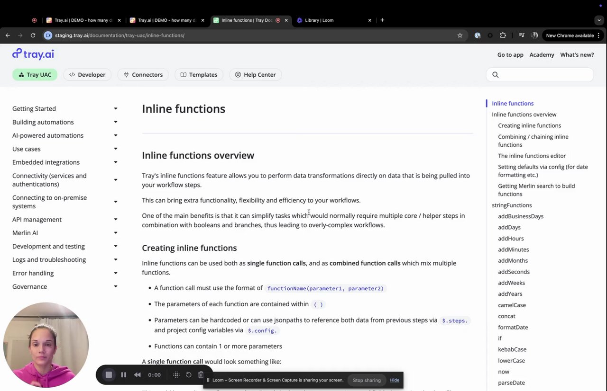Reload the page
This screenshot has height=391, width=607.
33,36
